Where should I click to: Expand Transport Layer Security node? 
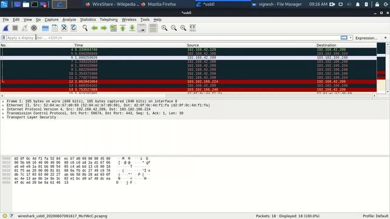point(3,117)
